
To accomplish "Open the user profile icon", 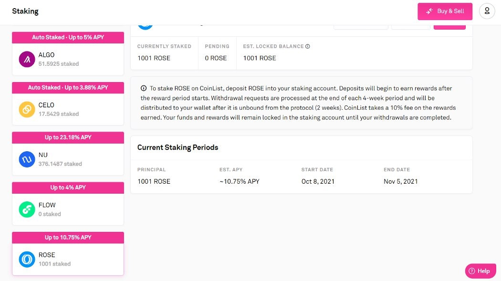I will click(487, 11).
